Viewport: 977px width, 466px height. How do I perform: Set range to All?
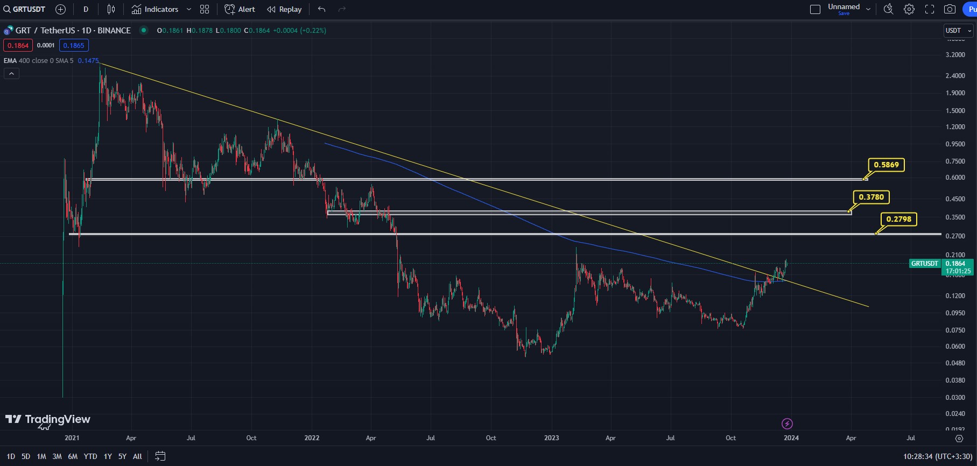coord(137,456)
